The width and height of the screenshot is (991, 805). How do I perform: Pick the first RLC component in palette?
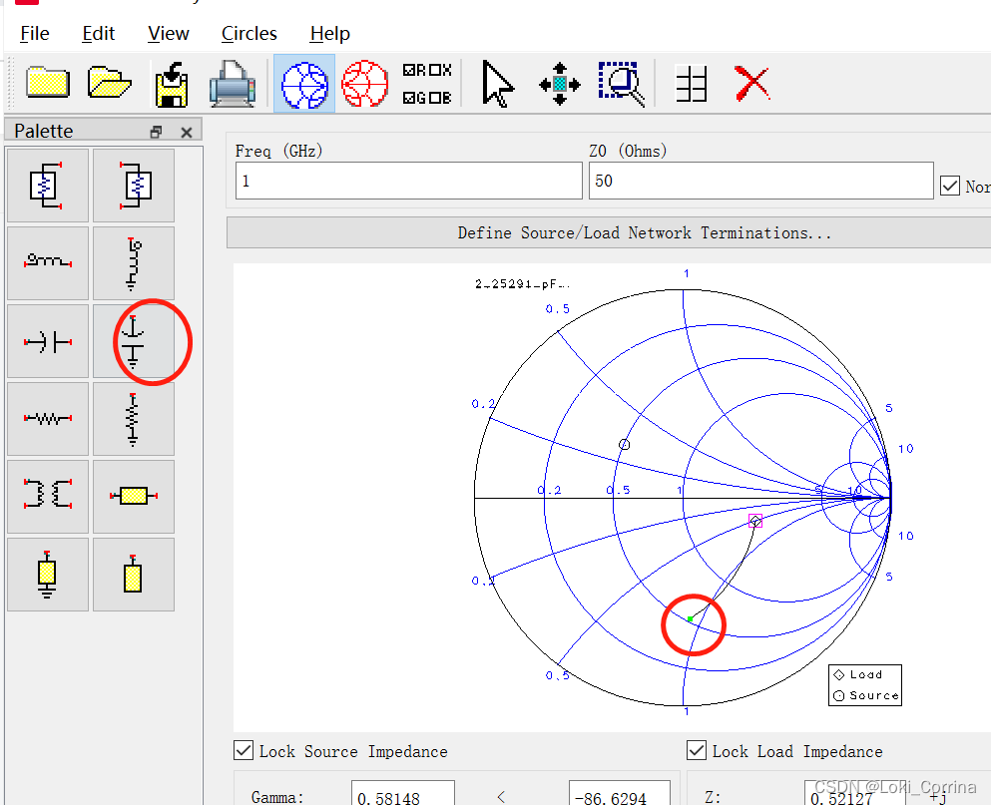47,186
